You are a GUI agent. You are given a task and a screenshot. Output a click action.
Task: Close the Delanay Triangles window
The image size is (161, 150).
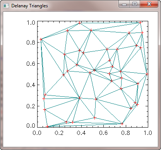149,4
